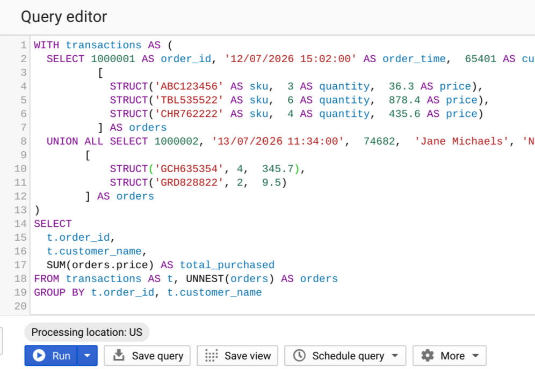Place cursor on 'ABC123456' sku string

[x=189, y=86]
